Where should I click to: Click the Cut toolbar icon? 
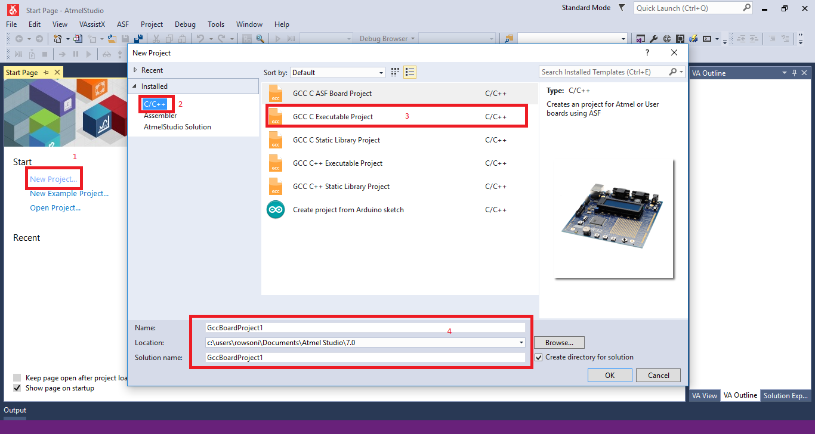(156, 38)
